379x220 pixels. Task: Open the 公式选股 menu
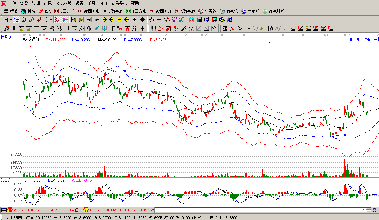(x=64, y=3)
